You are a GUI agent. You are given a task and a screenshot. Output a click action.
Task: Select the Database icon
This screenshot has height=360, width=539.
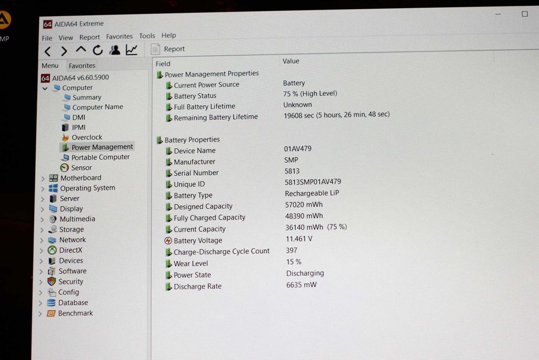51,303
